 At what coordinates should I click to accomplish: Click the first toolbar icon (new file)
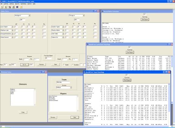(x=2, y=7)
